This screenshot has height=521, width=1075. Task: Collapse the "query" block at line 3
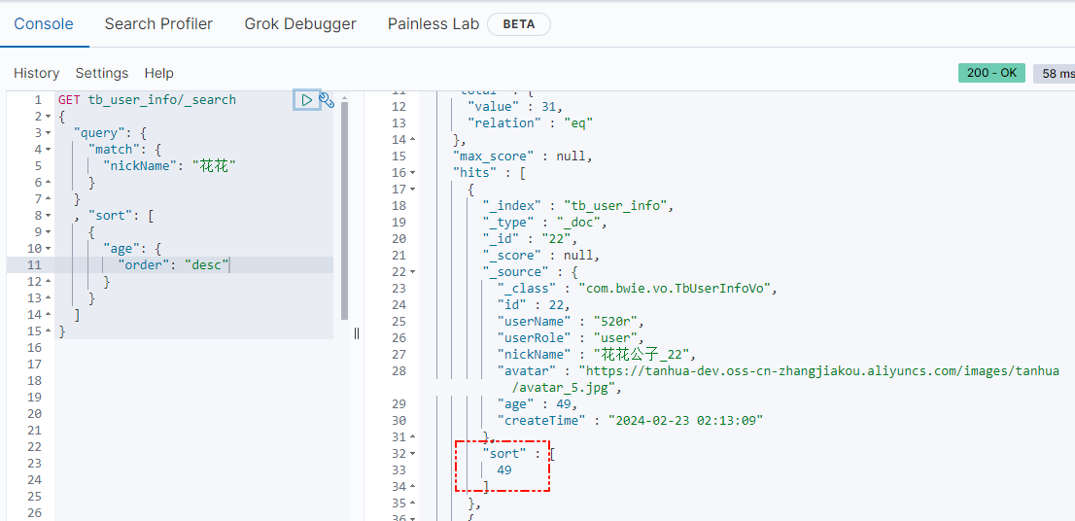pyautogui.click(x=48, y=133)
